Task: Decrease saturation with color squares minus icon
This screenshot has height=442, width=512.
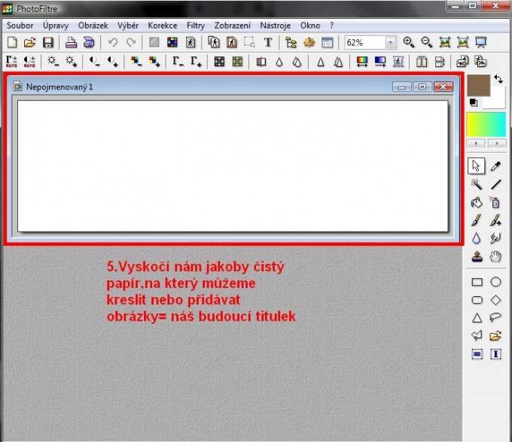Action: click(136, 62)
